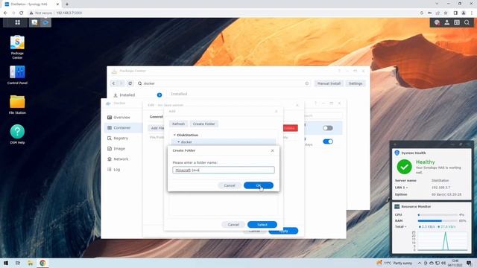477x268 pixels.
Task: Turn off the second container toggle switch
Action: 328,141
